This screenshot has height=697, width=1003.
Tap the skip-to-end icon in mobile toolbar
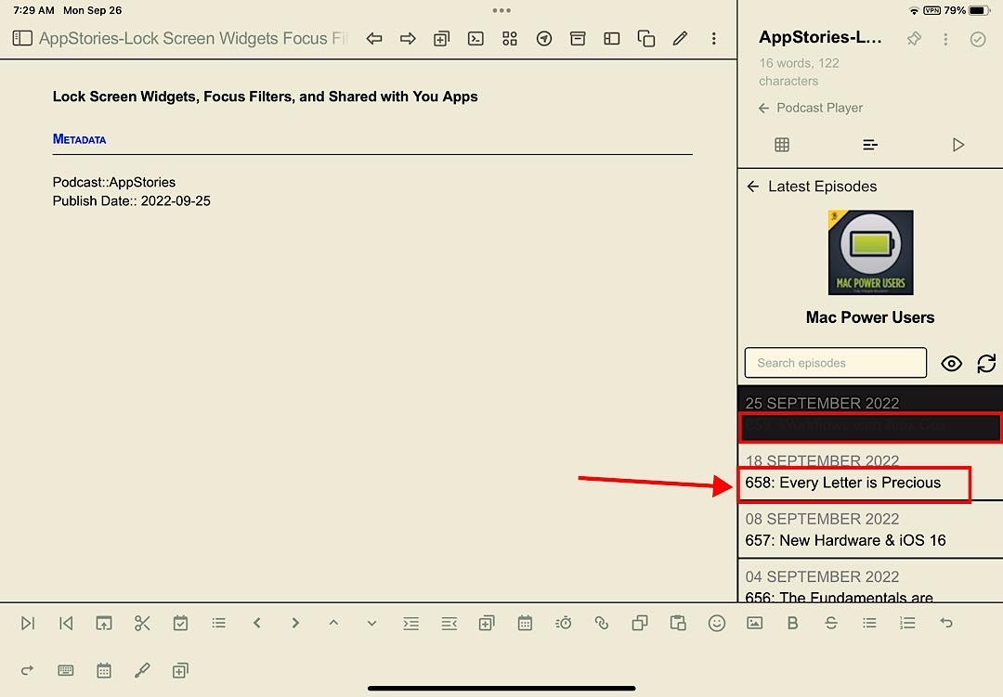(x=28, y=623)
